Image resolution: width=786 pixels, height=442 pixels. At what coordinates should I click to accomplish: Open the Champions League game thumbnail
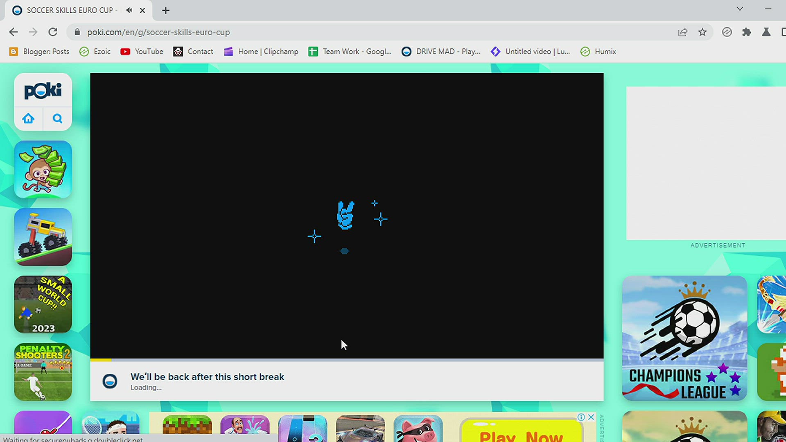684,338
